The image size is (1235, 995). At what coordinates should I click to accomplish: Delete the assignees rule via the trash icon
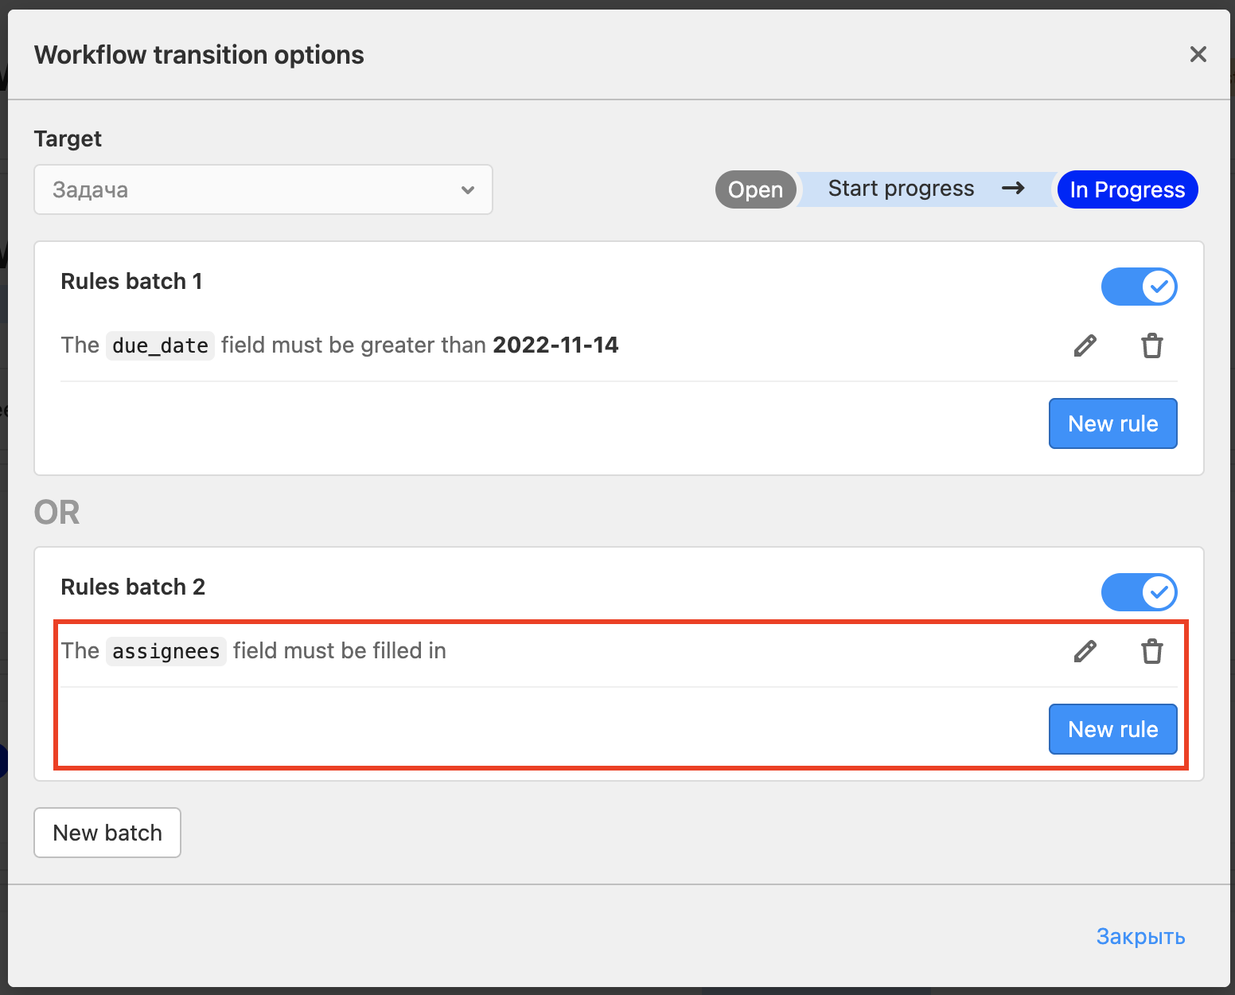tap(1151, 651)
